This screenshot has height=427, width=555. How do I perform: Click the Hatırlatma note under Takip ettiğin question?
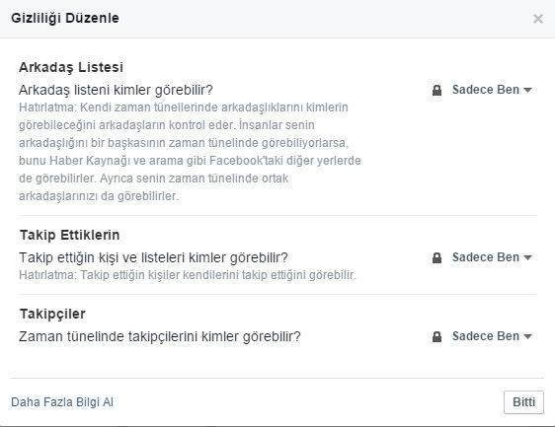[x=188, y=275]
